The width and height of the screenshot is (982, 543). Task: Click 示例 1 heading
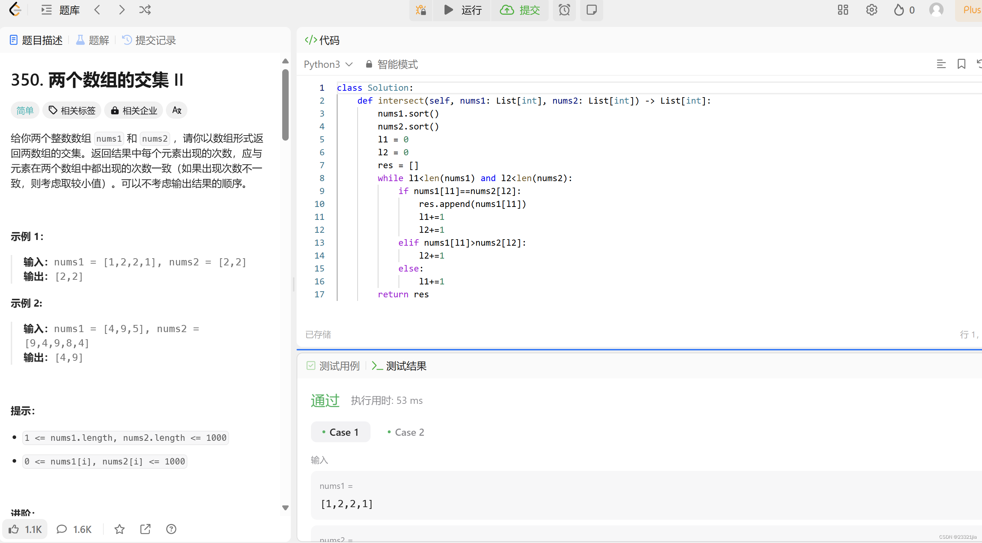click(27, 236)
